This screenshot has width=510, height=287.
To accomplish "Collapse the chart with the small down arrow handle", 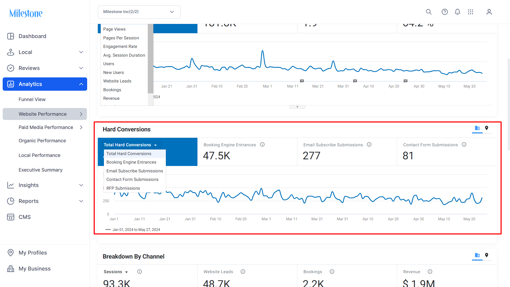I will click(x=297, y=107).
